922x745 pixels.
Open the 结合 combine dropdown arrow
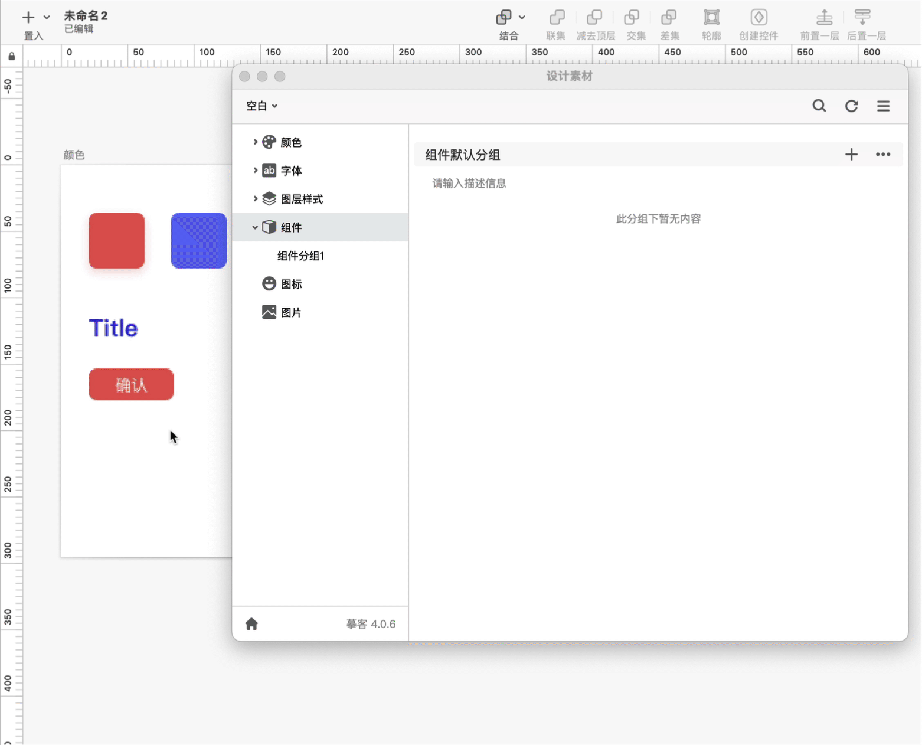[522, 18]
